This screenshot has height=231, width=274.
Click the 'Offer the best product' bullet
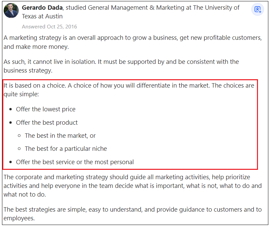[47, 122]
